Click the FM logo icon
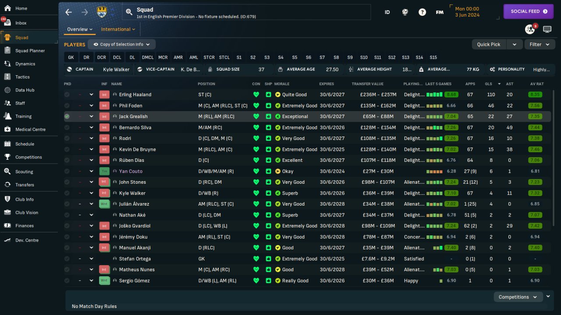Image resolution: width=561 pixels, height=315 pixels. coord(440,12)
